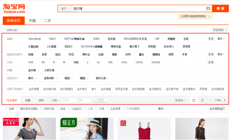Click the Taobao logo
This screenshot has width=231, height=140.
(x=14, y=9)
